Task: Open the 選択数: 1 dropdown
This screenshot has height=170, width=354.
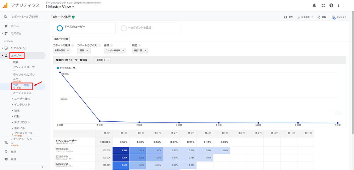Action: coord(103,60)
